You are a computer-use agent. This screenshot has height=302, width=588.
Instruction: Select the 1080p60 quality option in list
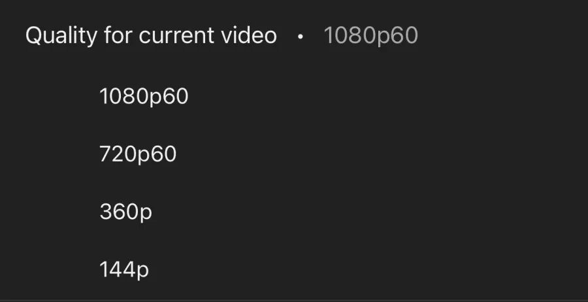point(144,97)
